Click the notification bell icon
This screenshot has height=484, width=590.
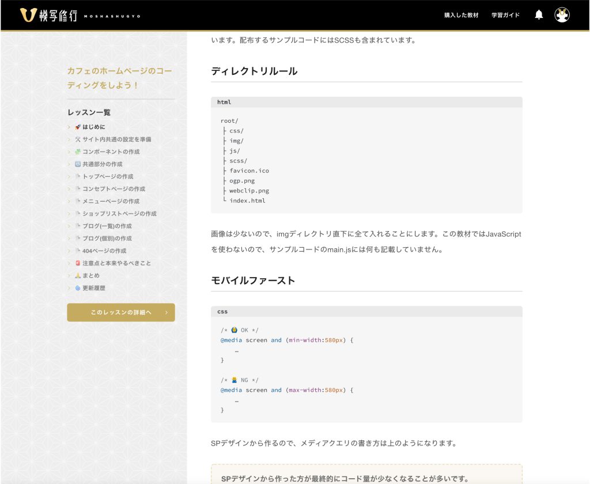539,15
